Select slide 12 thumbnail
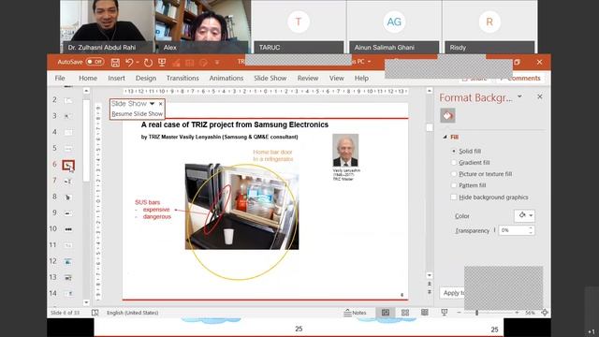 point(68,261)
